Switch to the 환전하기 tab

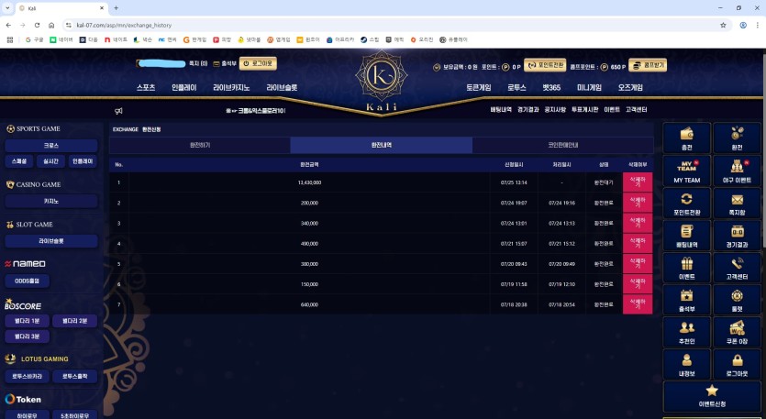point(199,145)
